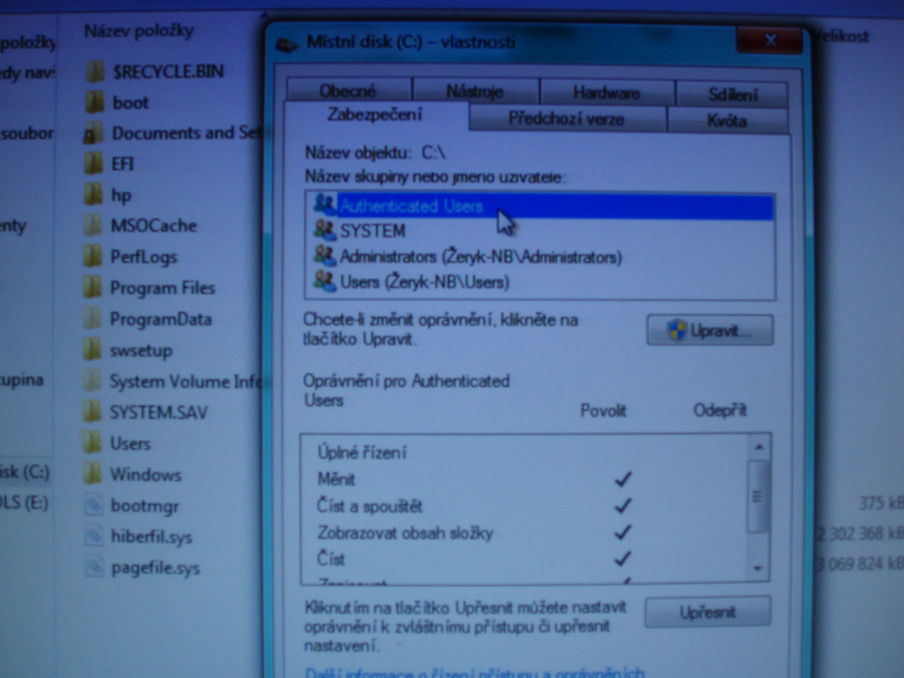904x678 pixels.
Task: Switch to the Obecné tab
Action: click(x=348, y=91)
